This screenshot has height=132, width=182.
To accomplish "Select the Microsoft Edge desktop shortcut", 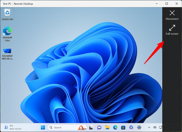I will coord(7,34).
